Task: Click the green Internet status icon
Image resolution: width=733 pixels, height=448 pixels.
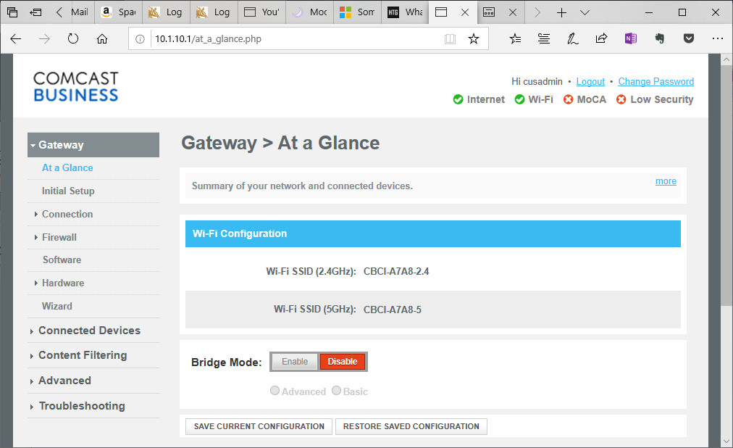Action: click(458, 99)
